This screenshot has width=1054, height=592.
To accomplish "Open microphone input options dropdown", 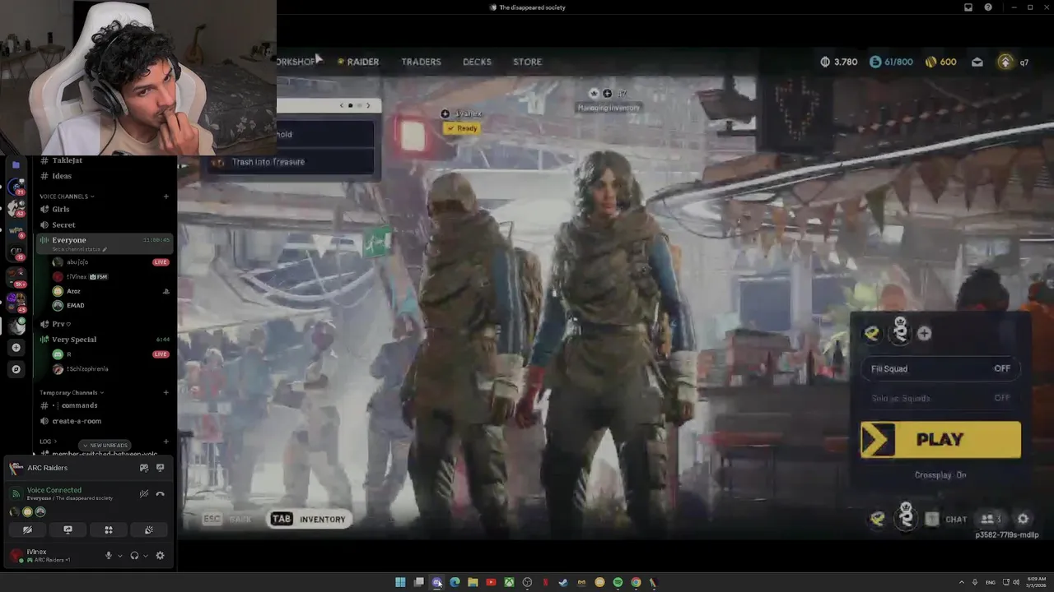I will point(119,556).
